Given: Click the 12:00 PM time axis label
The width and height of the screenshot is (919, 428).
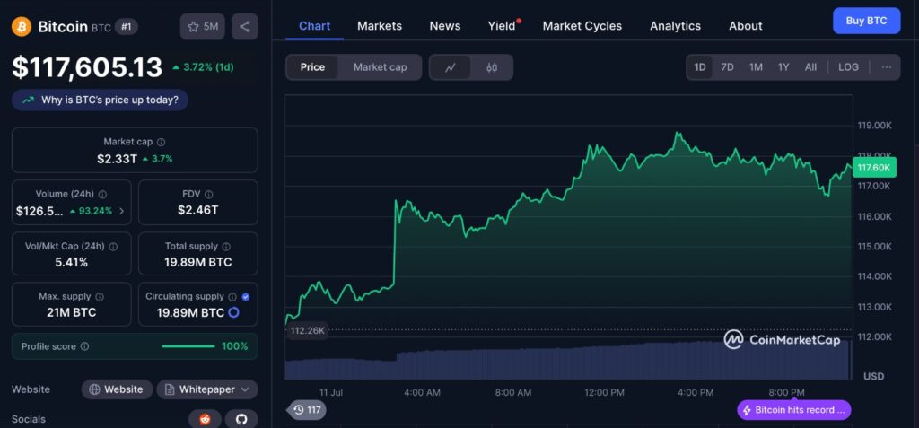Looking at the screenshot, I should pyautogui.click(x=604, y=392).
